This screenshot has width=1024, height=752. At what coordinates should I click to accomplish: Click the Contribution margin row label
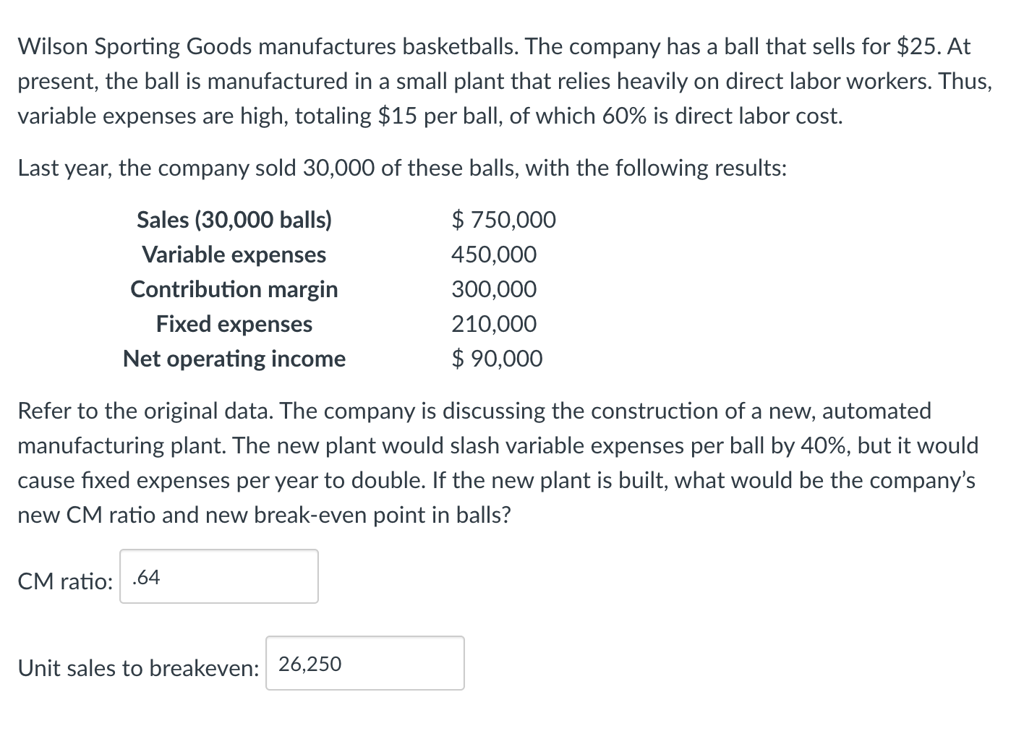(x=234, y=289)
